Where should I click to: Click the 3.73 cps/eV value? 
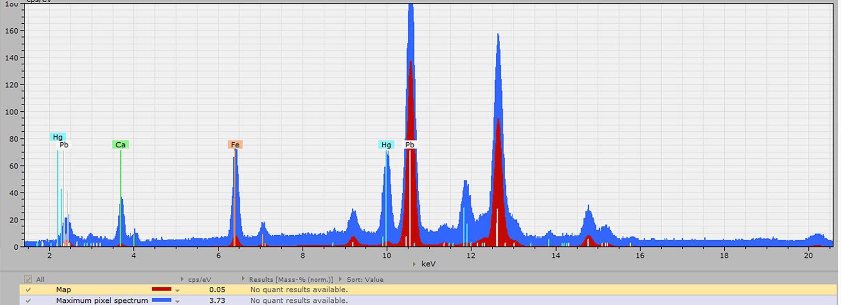pyautogui.click(x=217, y=301)
